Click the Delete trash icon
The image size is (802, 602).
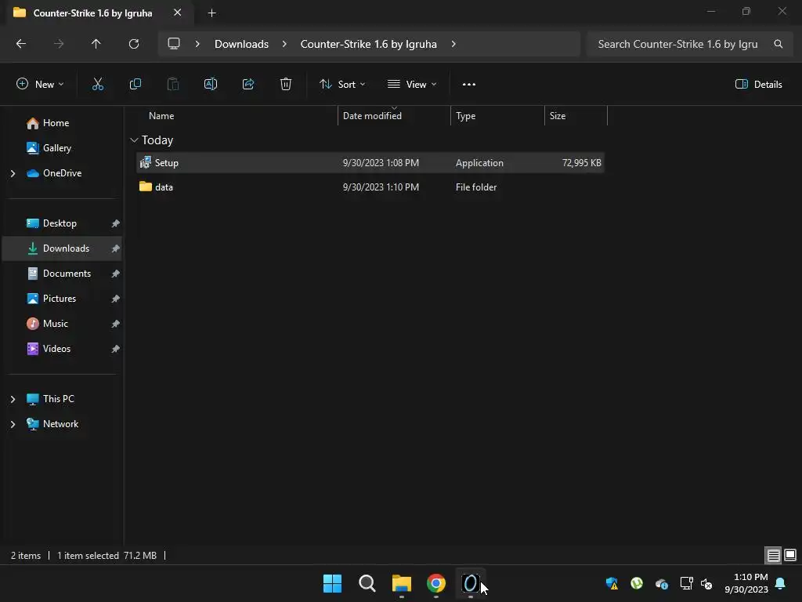286,85
